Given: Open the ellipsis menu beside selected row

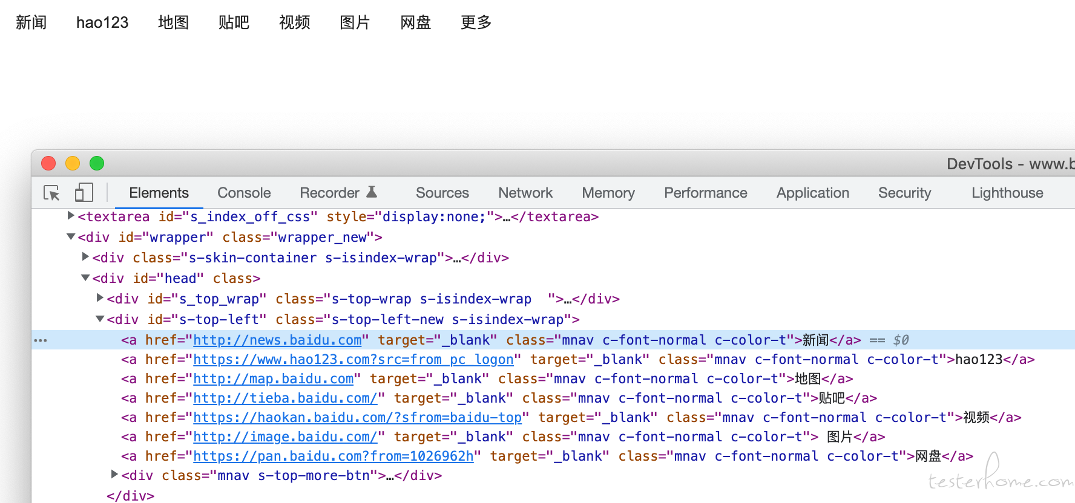Looking at the screenshot, I should (41, 340).
